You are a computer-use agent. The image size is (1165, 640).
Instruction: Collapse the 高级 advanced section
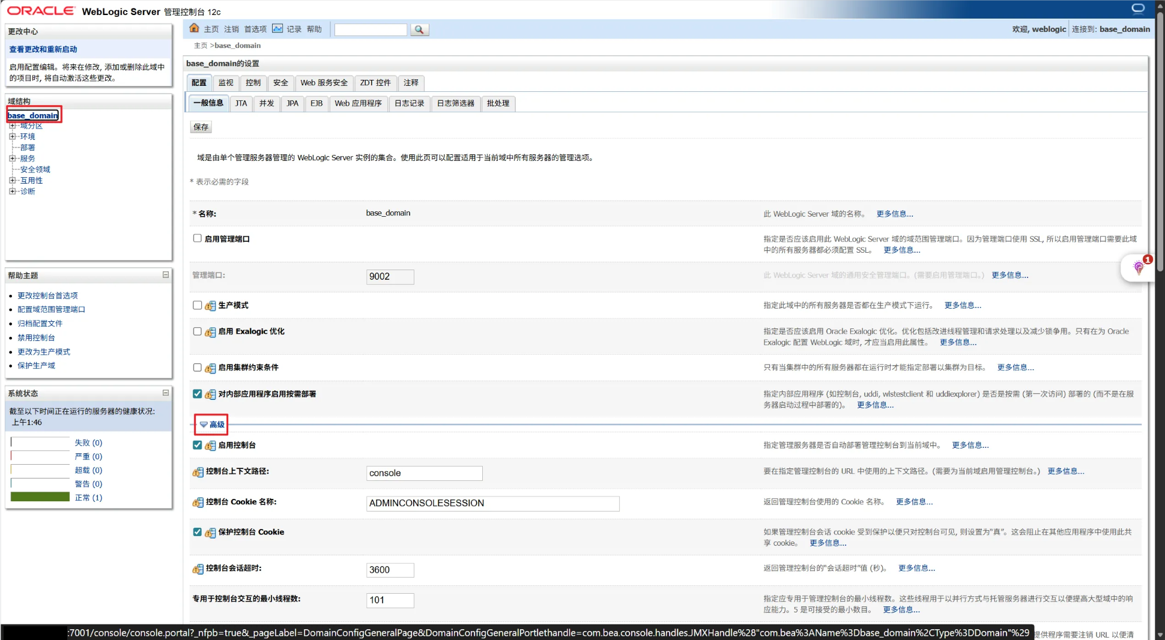212,424
